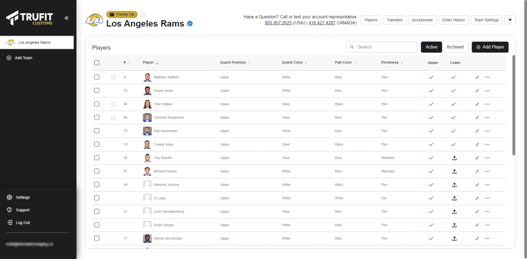The height and width of the screenshot is (259, 527).
Task: Open the shopping cart icon
Action: [x=510, y=20]
